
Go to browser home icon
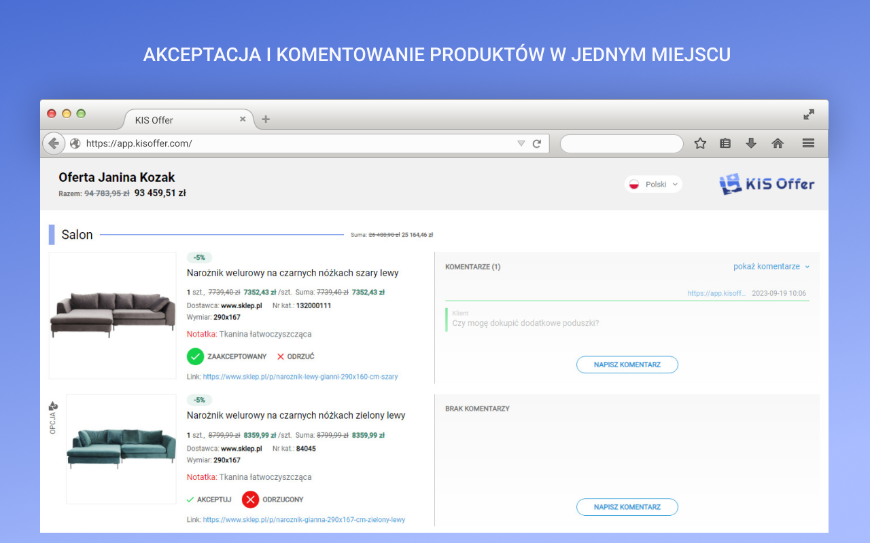tap(778, 143)
